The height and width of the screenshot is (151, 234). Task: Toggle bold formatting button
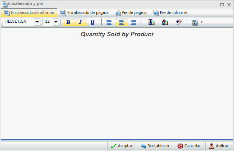click(x=68, y=22)
